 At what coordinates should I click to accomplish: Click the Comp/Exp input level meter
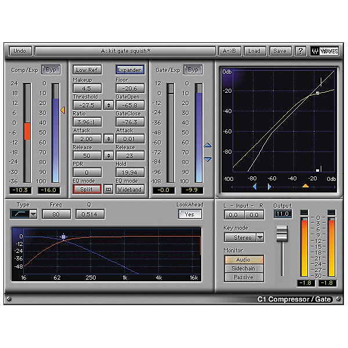coord(56,133)
